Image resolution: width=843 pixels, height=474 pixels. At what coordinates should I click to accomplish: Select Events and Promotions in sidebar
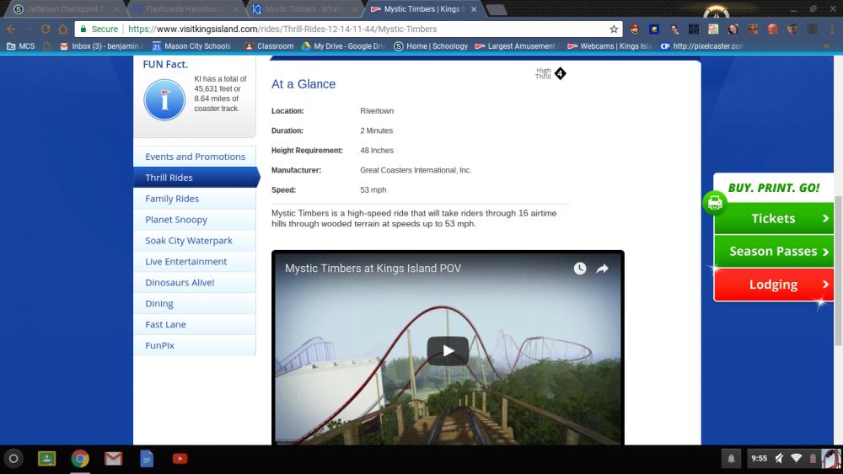pos(195,157)
